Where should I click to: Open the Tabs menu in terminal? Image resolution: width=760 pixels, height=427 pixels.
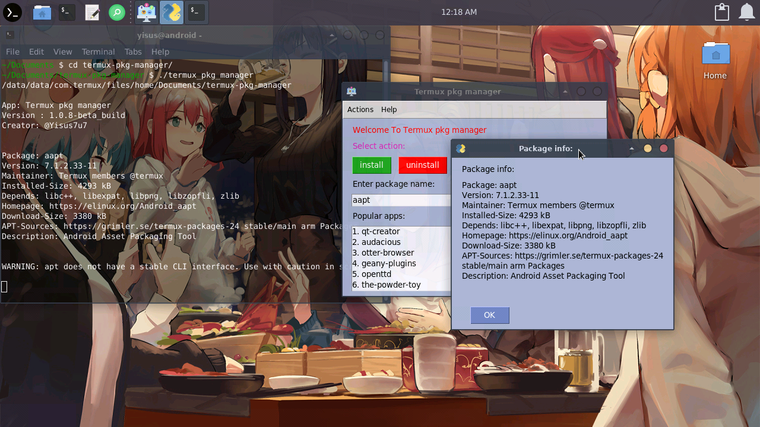133,52
